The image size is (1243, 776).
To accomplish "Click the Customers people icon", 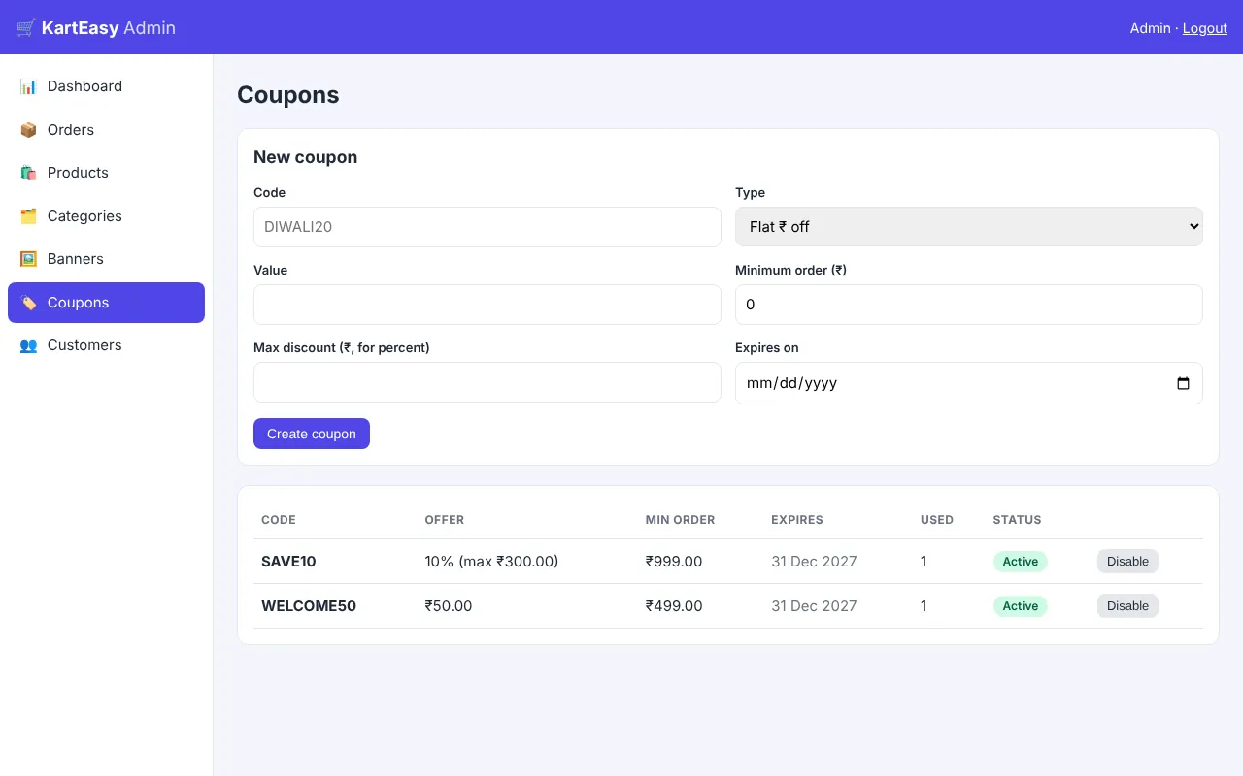I will coord(28,345).
